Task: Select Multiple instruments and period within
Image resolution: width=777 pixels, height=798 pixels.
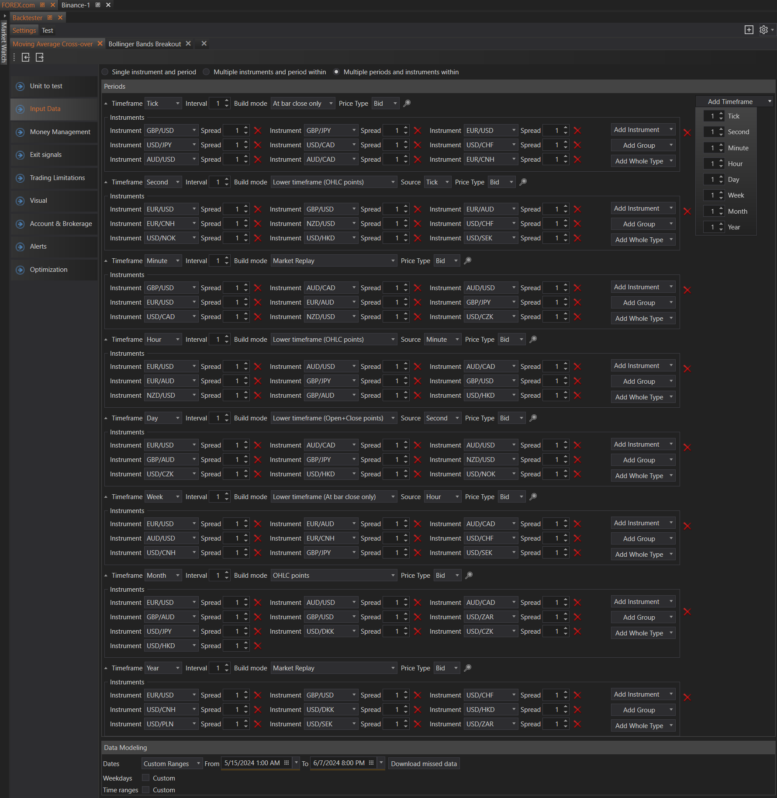Action: tap(207, 72)
